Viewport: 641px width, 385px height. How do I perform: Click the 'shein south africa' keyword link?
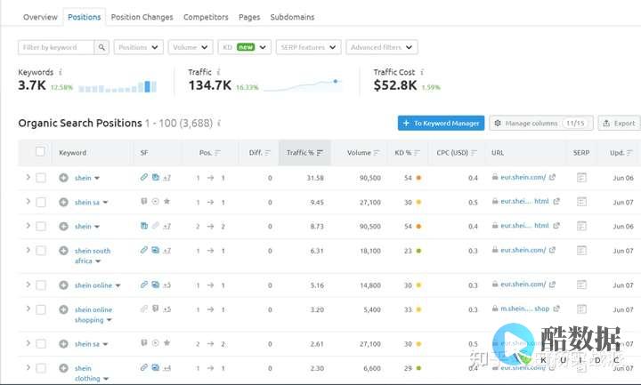pyautogui.click(x=92, y=255)
